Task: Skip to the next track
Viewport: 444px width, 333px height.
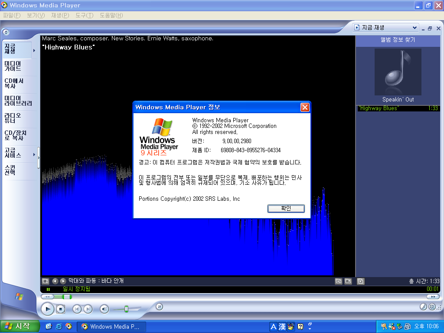Action: (88, 309)
